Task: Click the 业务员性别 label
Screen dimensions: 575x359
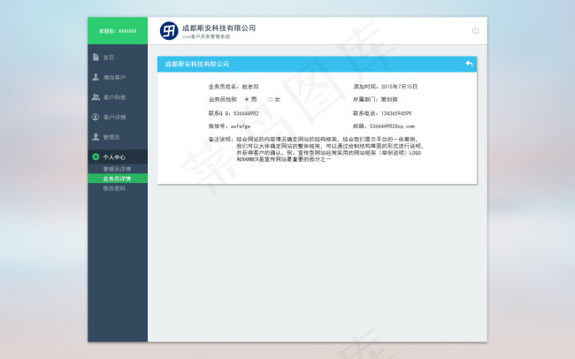Action: click(x=223, y=99)
